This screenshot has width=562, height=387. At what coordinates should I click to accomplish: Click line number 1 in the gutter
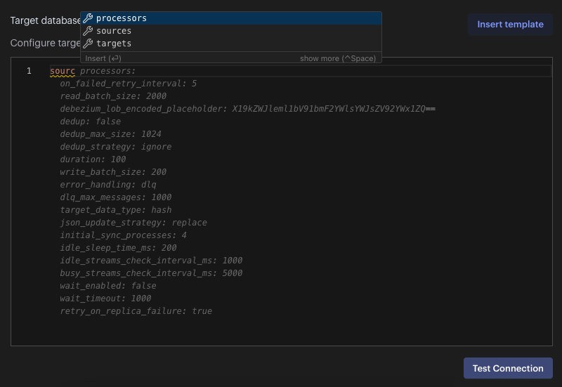coord(29,71)
